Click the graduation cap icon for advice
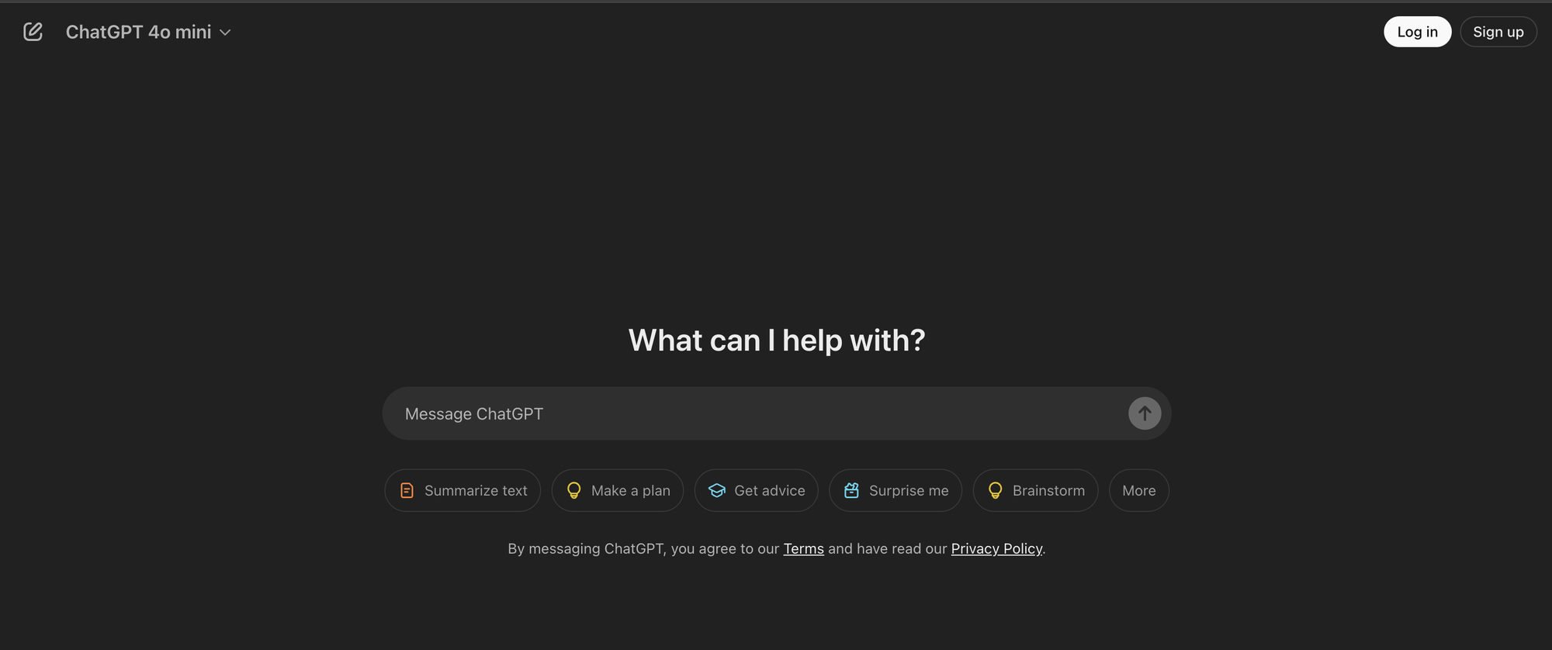The image size is (1552, 650). (717, 490)
